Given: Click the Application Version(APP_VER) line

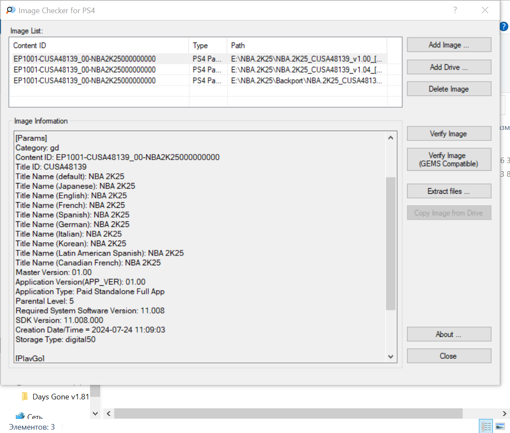Looking at the screenshot, I should point(81,282).
